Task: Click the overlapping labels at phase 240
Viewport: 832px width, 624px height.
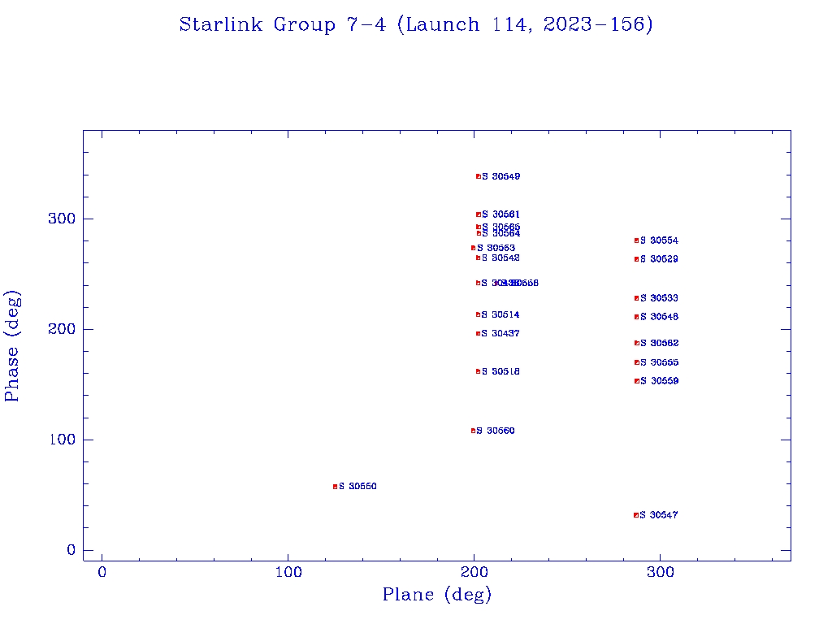Action: pos(510,283)
